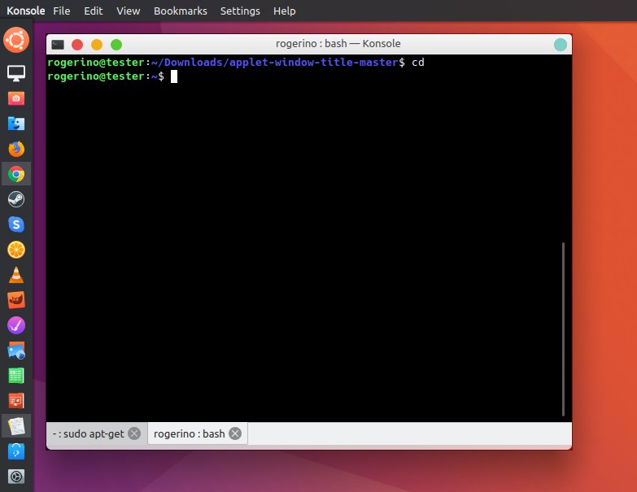Switch to the sudo apt-get tab
Image resolution: width=637 pixels, height=492 pixels.
tap(88, 433)
